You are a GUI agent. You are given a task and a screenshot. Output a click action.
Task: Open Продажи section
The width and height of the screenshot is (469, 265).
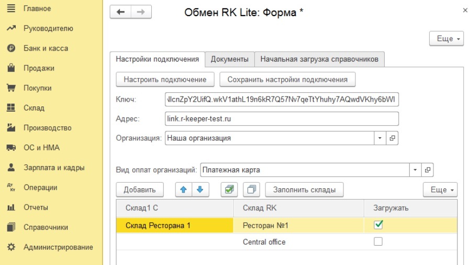click(x=39, y=68)
